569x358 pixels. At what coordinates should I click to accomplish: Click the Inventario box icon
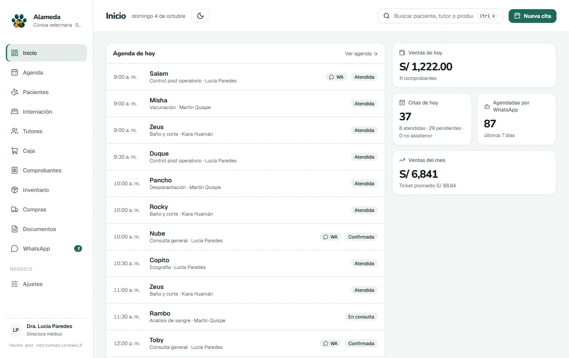tap(15, 190)
